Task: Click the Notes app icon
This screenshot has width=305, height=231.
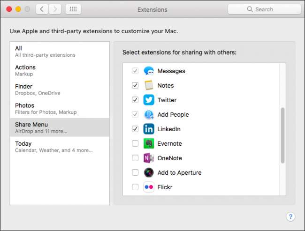Action: 149,86
